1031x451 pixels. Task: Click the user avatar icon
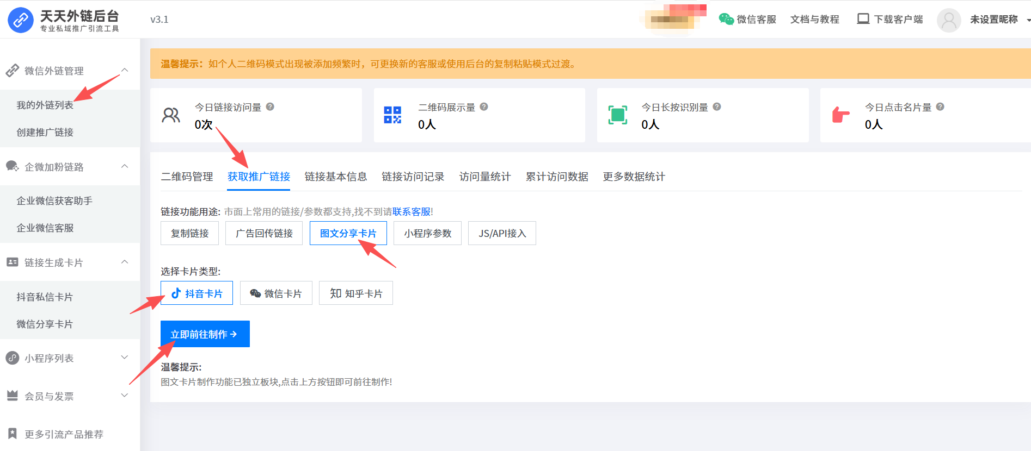tap(948, 20)
